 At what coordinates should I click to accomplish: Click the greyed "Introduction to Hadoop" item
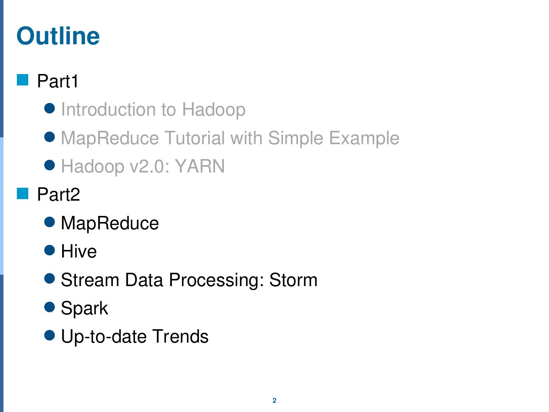[153, 110]
